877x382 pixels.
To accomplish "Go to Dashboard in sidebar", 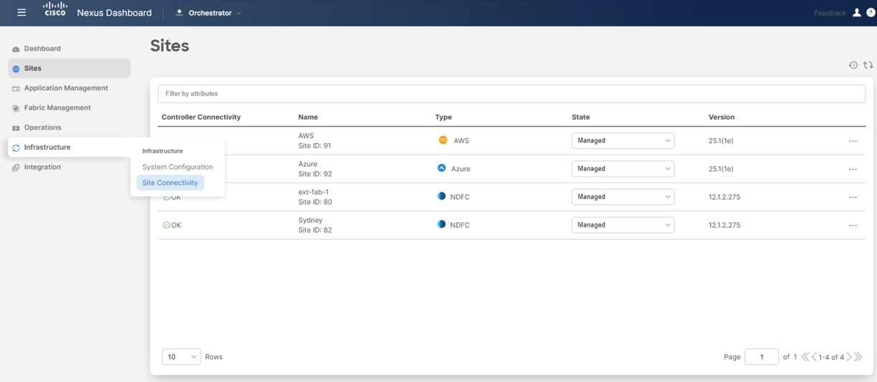I will pyautogui.click(x=42, y=49).
